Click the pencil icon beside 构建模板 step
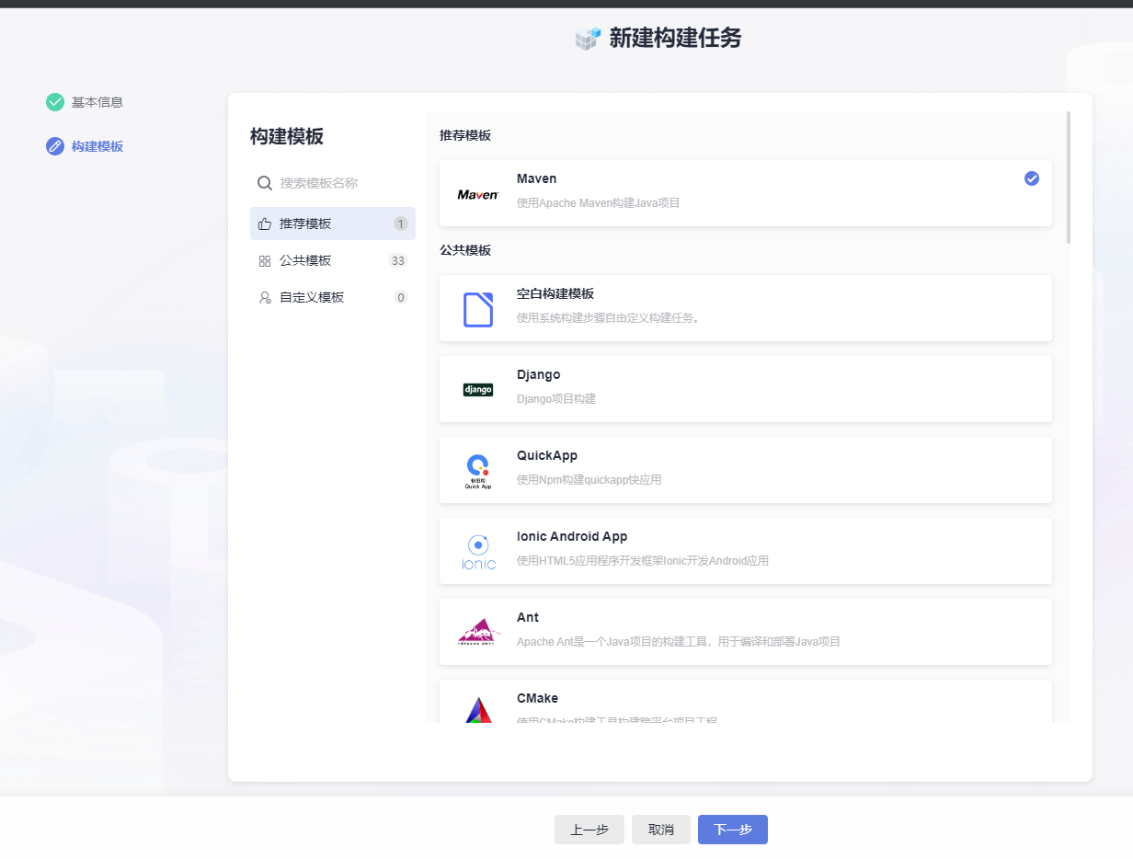 (55, 146)
